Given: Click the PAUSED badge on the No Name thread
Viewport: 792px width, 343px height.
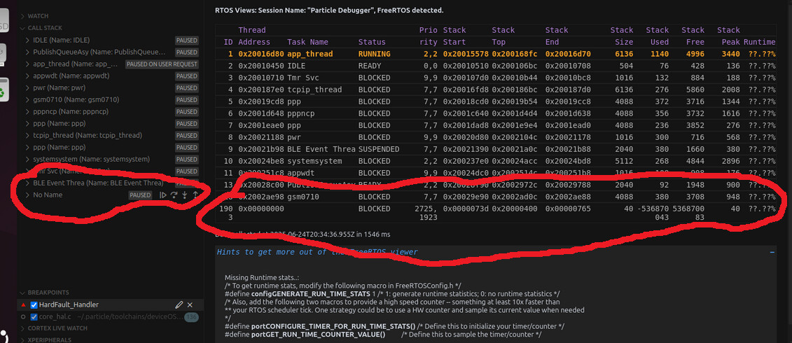Looking at the screenshot, I should pyautogui.click(x=140, y=195).
